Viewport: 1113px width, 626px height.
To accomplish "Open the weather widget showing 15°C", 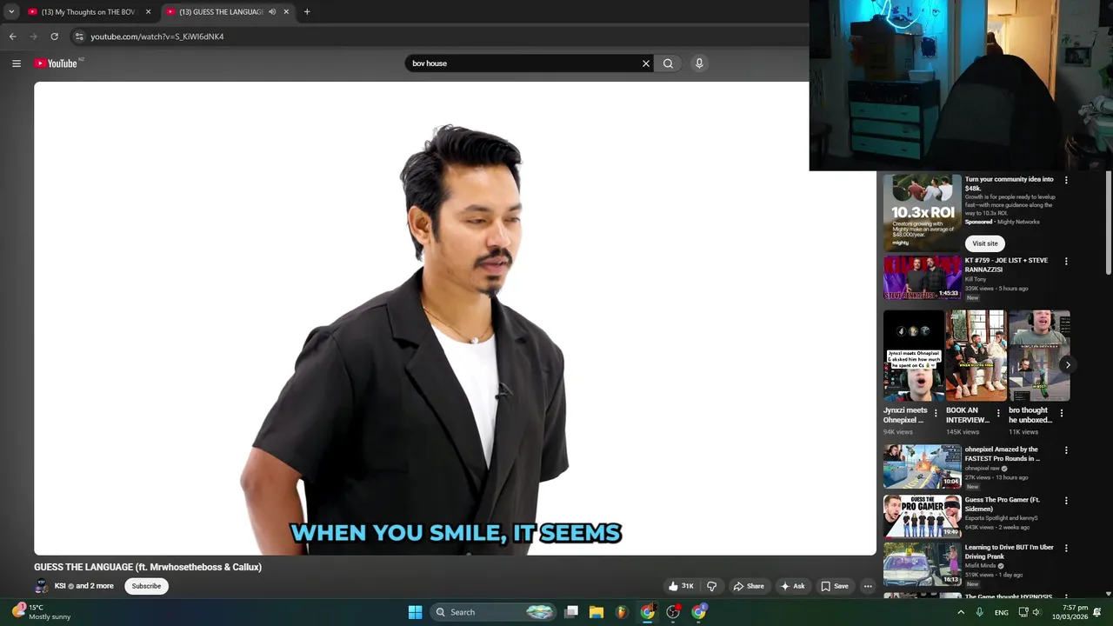I will pos(41,612).
